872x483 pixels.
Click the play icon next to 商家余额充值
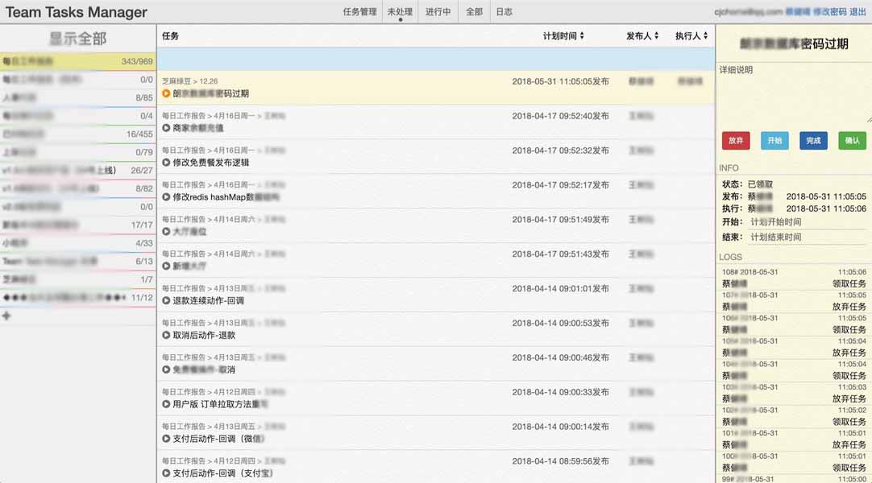[166, 128]
